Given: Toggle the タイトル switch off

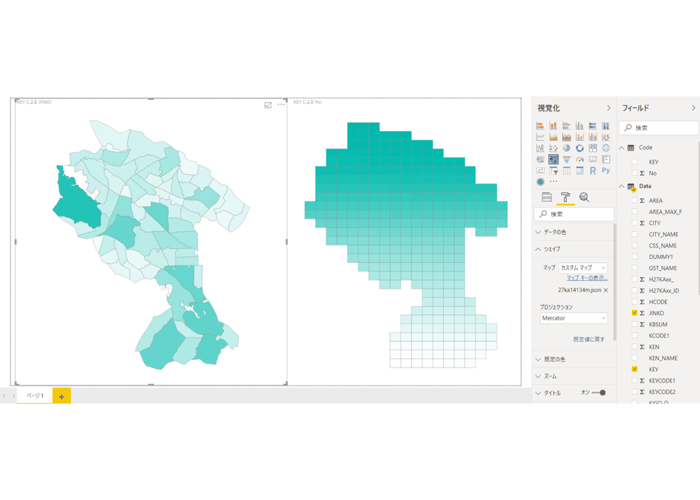Looking at the screenshot, I should (598, 393).
